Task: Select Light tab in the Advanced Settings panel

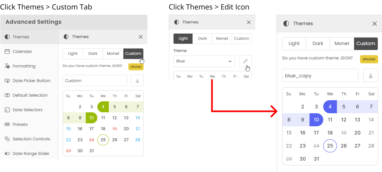Action: pos(73,54)
